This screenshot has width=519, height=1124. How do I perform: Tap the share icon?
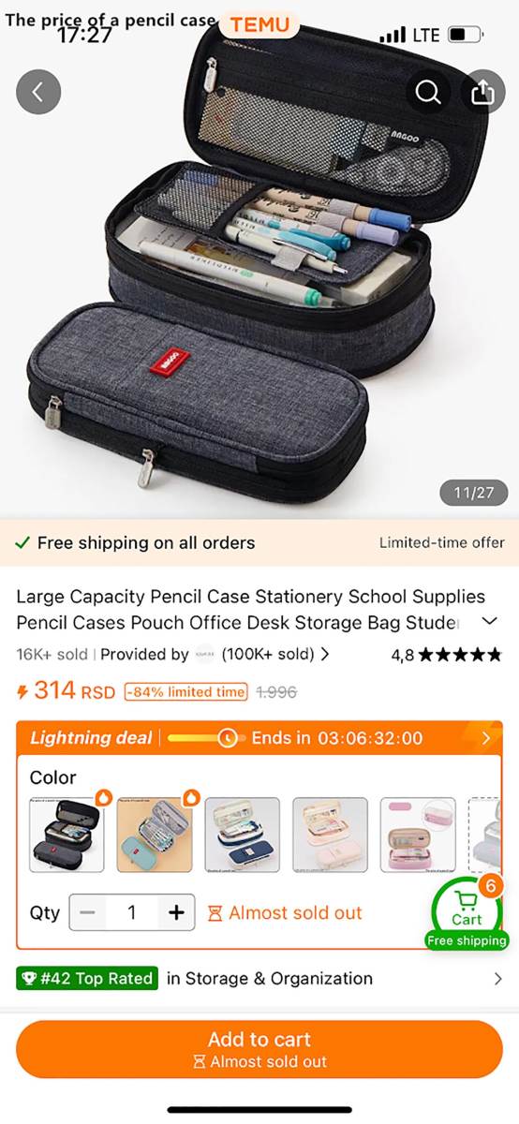point(482,92)
